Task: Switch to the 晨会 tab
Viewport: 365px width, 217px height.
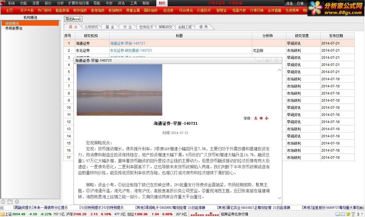Action: (73, 27)
